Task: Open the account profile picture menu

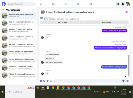Action: [128, 4]
